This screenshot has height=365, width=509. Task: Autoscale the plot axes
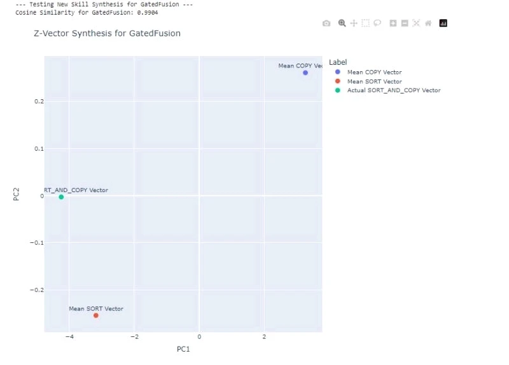416,24
